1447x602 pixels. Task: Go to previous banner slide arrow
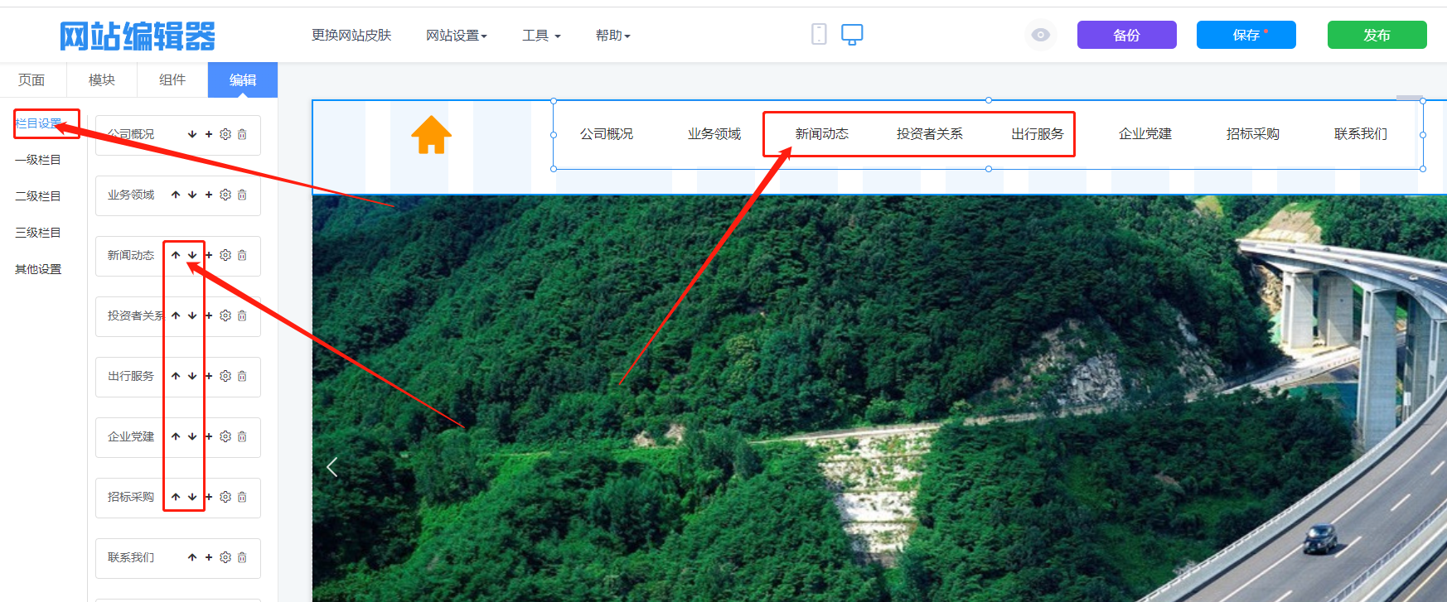332,467
